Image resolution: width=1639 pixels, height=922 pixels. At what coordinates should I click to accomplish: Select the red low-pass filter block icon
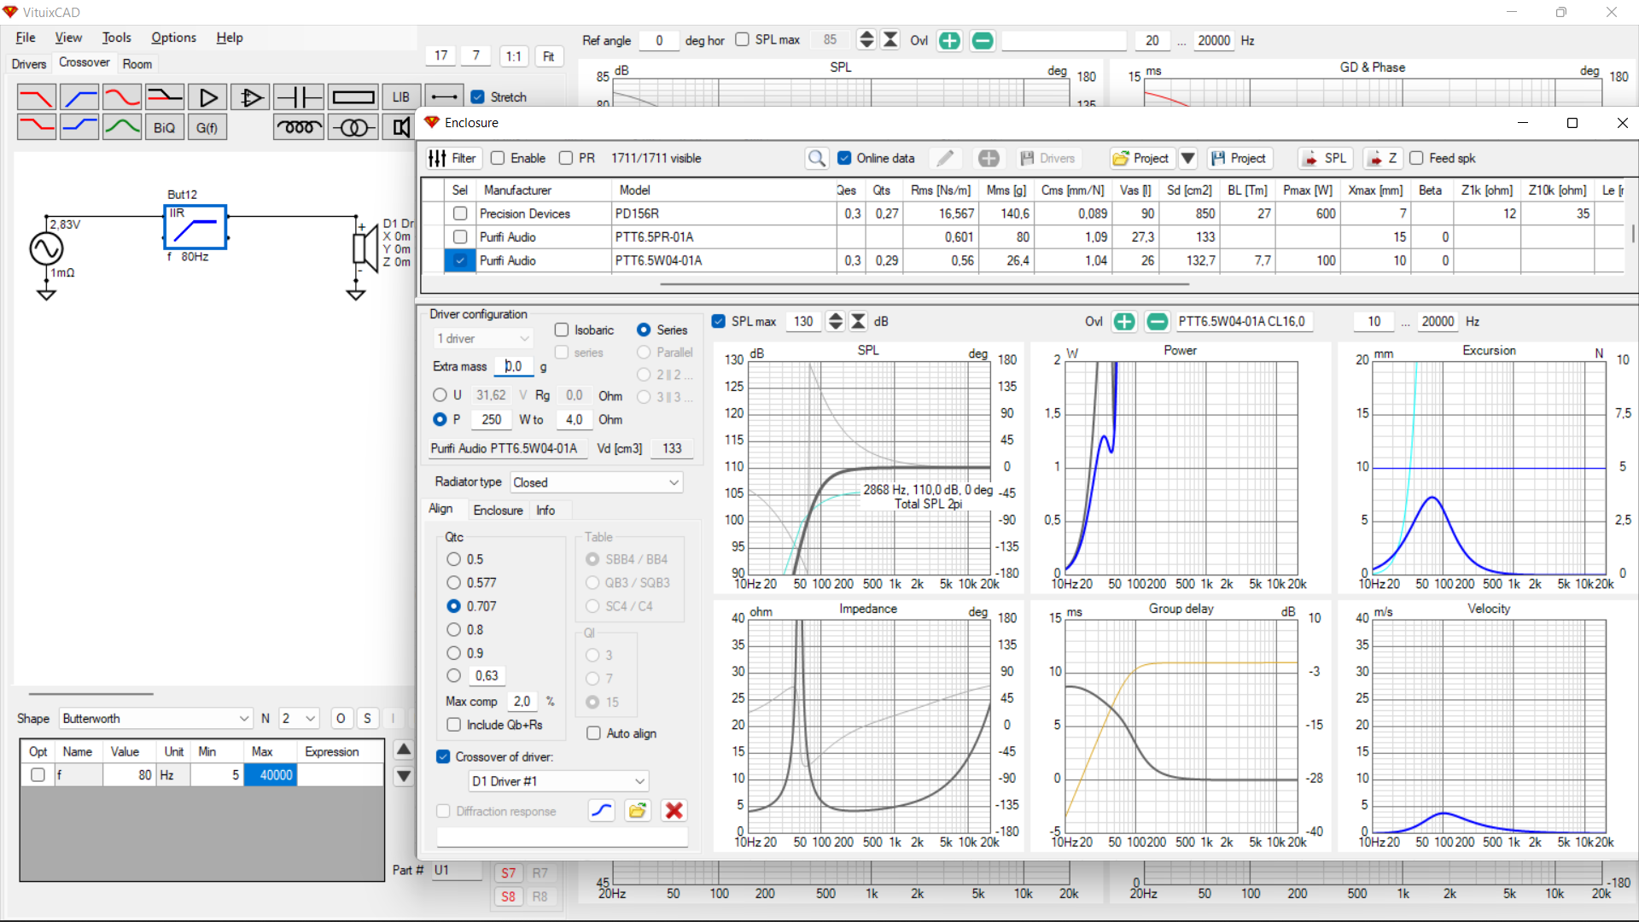coord(37,97)
